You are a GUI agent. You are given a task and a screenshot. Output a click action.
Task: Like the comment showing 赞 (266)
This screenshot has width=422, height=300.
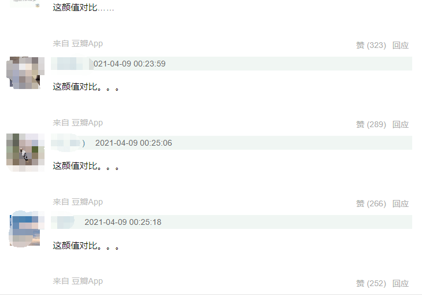point(371,203)
